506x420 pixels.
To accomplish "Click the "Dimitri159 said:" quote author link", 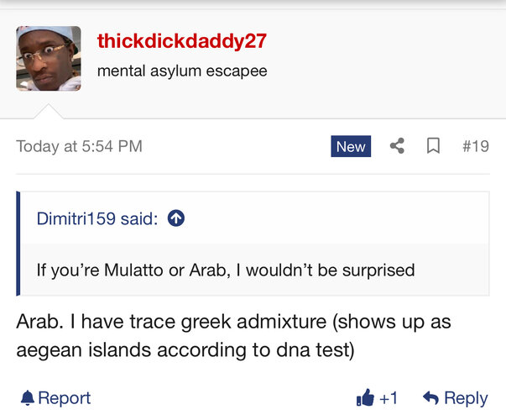I will [97, 218].
